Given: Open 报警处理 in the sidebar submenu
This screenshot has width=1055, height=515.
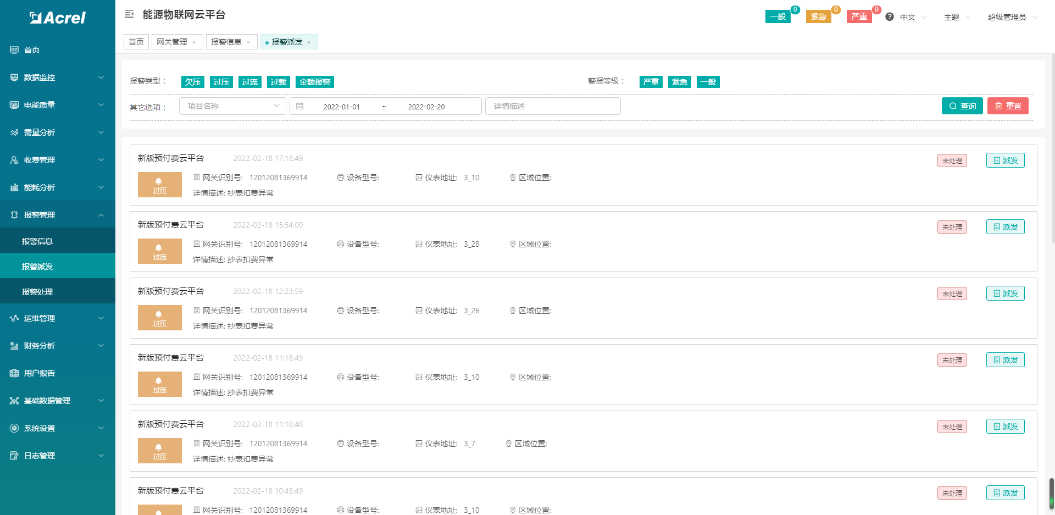Looking at the screenshot, I should pyautogui.click(x=37, y=292).
